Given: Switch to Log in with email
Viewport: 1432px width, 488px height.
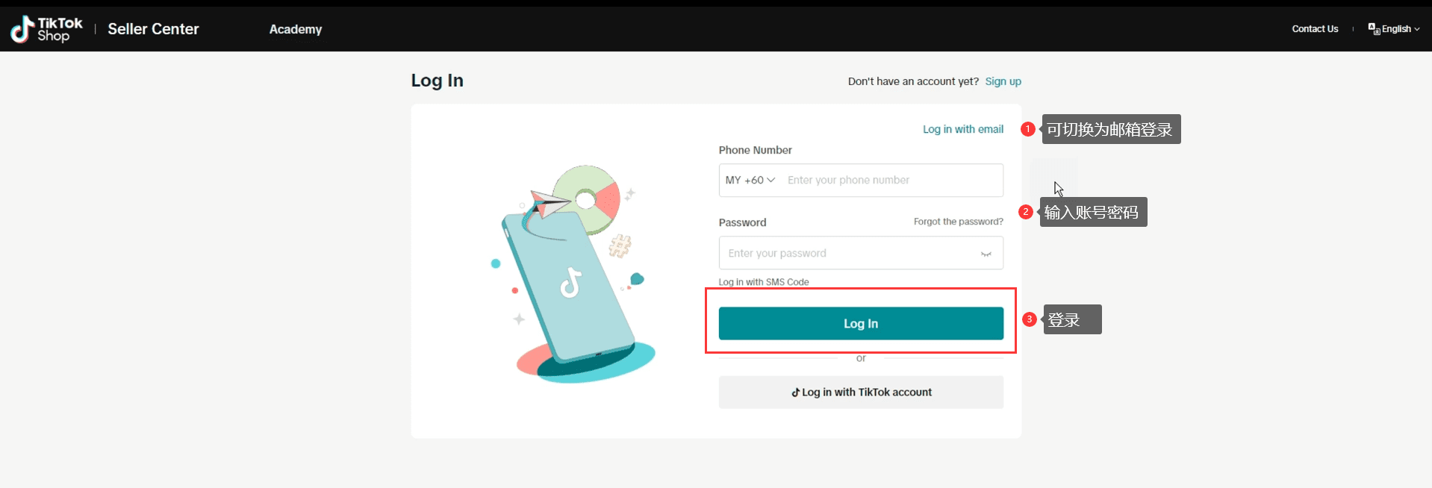Looking at the screenshot, I should point(963,129).
